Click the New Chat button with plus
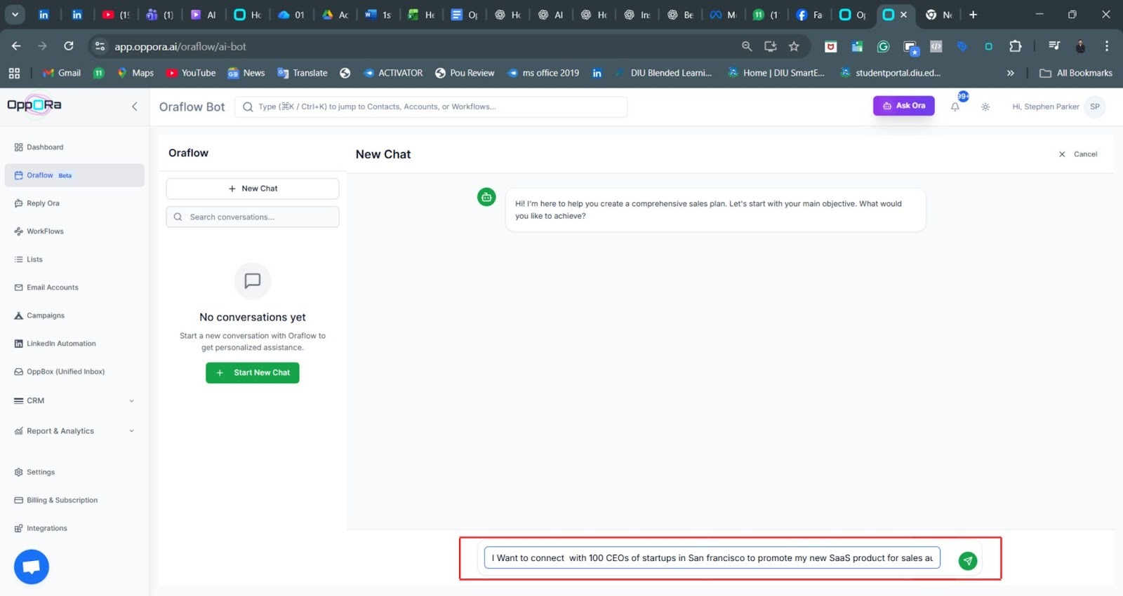Viewport: 1123px width, 596px height. coord(253,189)
